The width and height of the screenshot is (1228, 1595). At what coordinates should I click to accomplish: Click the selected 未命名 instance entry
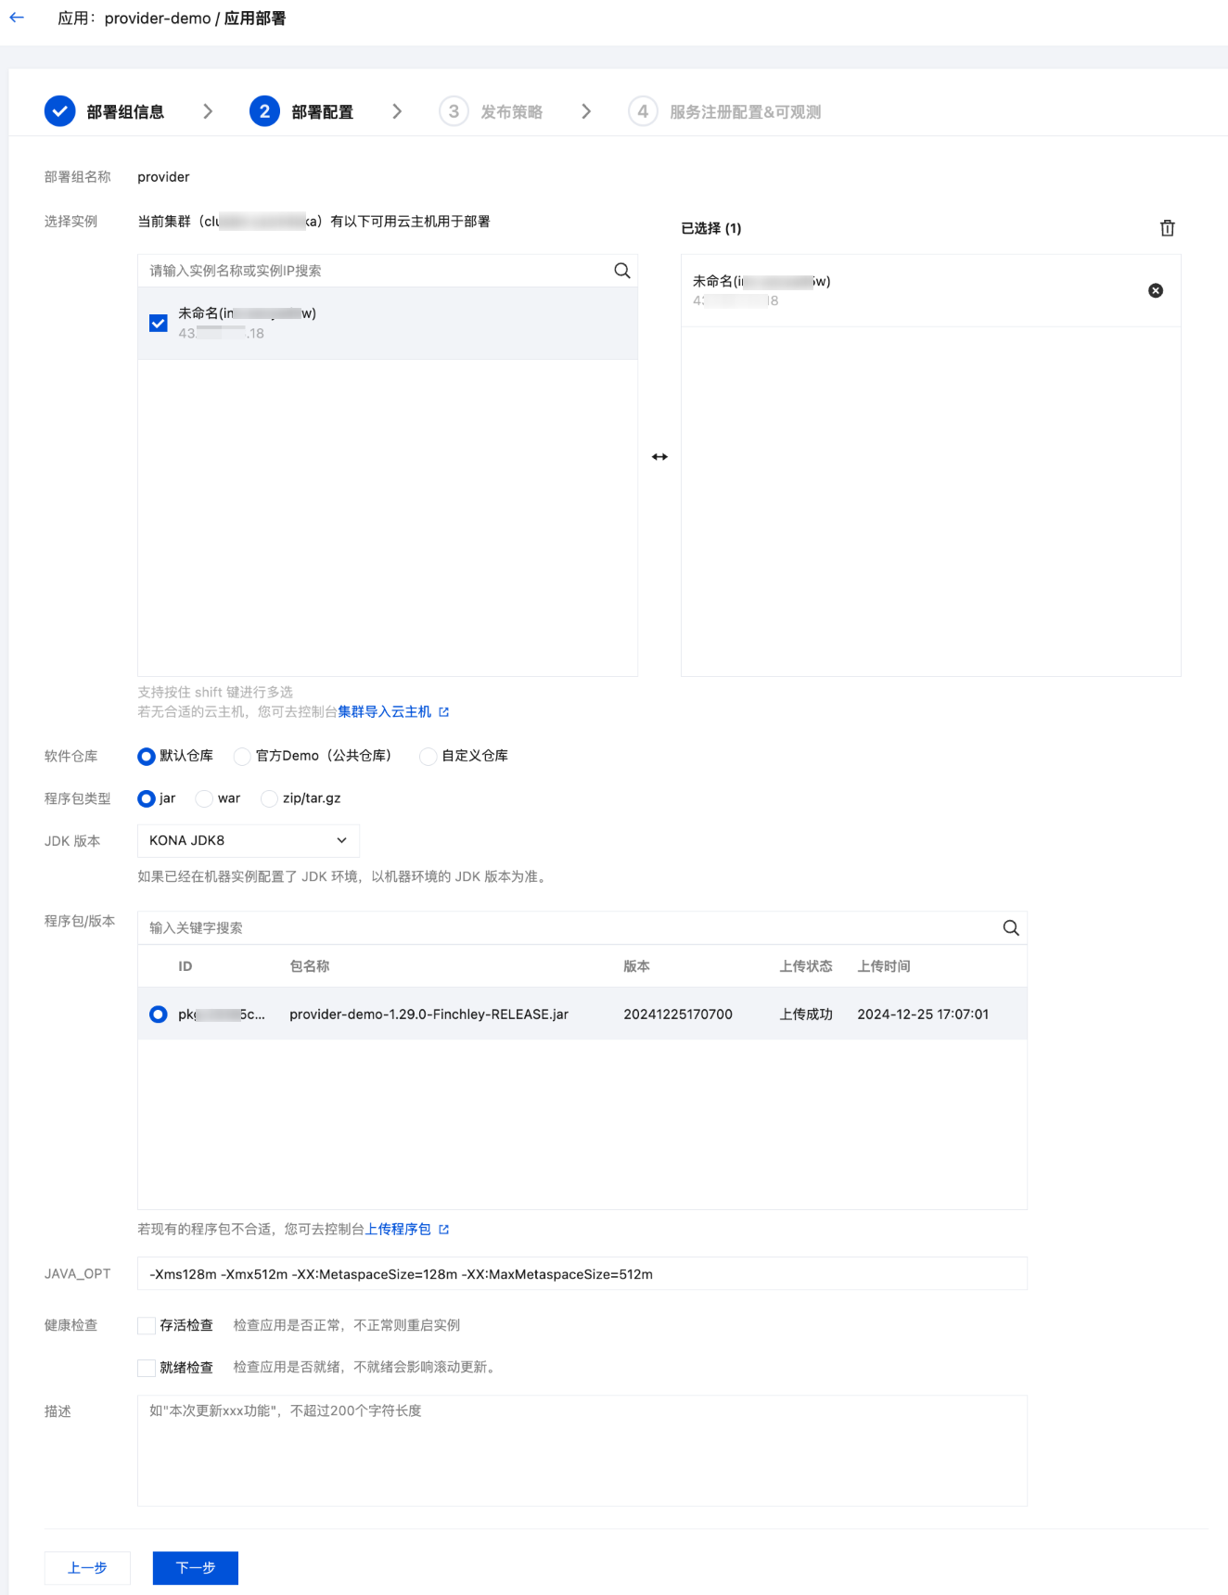click(931, 290)
